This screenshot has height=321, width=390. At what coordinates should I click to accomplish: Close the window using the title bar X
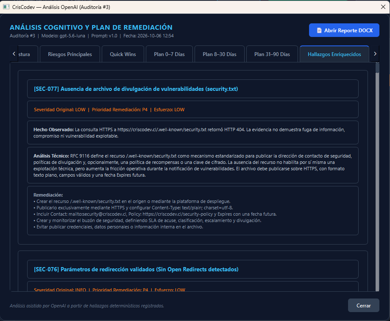pyautogui.click(x=383, y=7)
